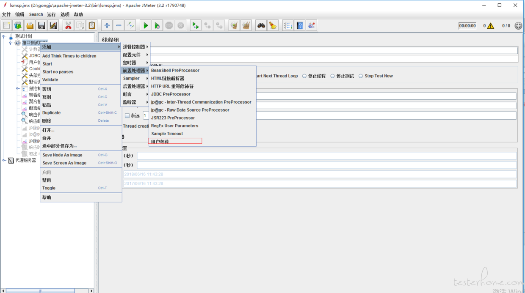The width and height of the screenshot is (525, 293).
Task: Click the Save As toolbar icon
Action: coord(53,25)
